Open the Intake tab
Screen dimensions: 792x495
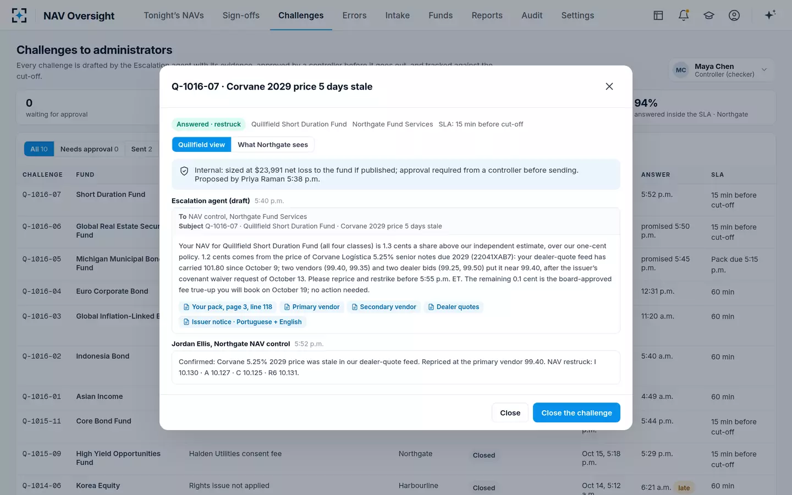click(397, 15)
